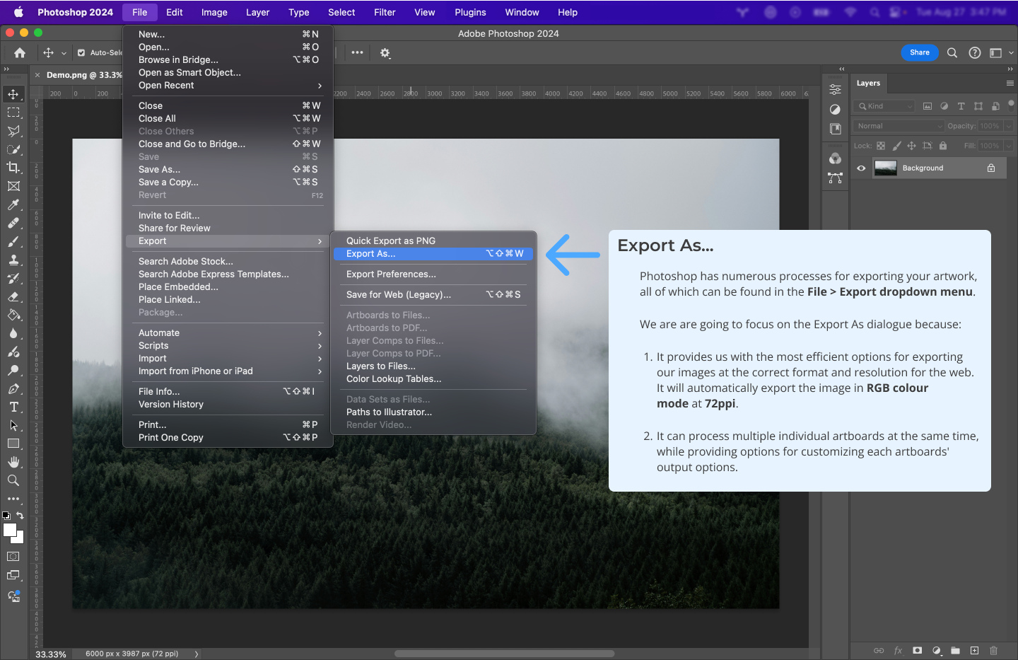Open the Normal blend mode dropdown

click(x=899, y=126)
